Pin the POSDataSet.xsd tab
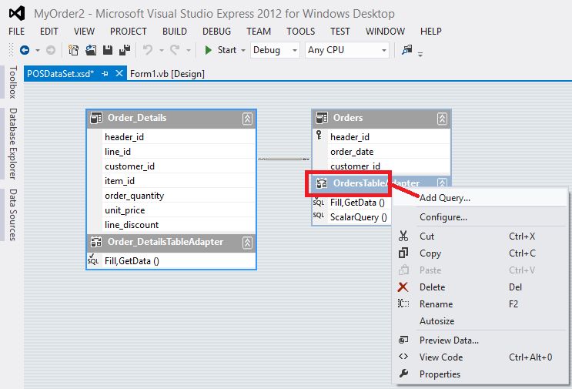This screenshot has height=389, width=572. pyautogui.click(x=105, y=74)
